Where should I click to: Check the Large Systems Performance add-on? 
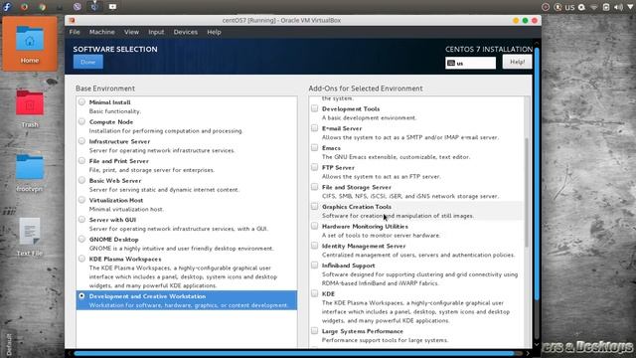314,331
